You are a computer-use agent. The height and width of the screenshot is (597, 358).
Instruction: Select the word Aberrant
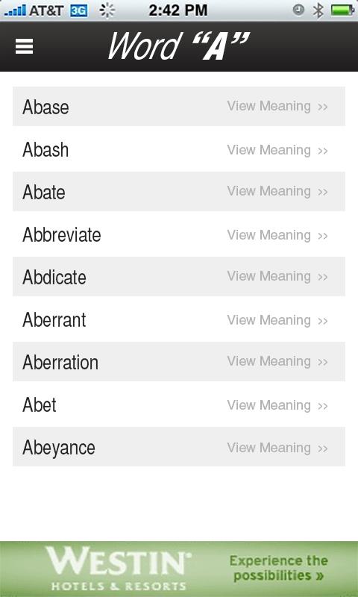click(x=54, y=320)
